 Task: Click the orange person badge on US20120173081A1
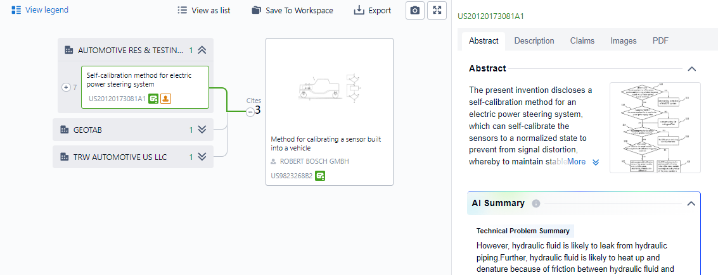(x=165, y=99)
